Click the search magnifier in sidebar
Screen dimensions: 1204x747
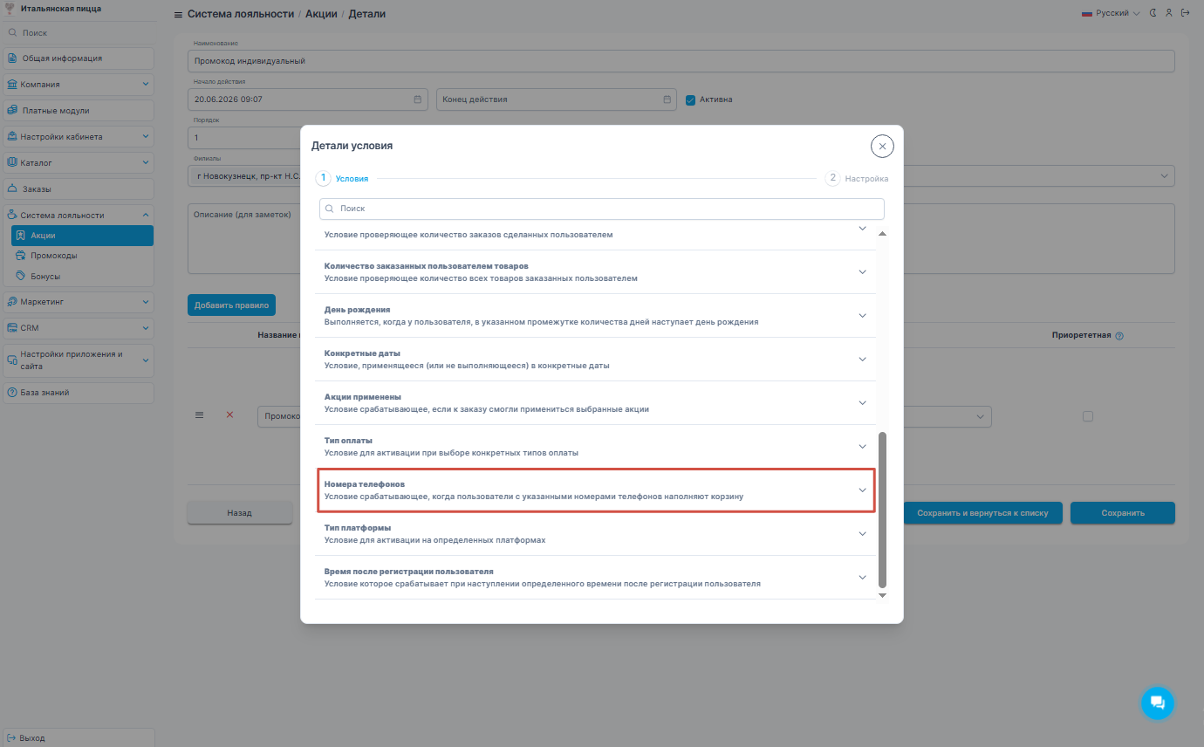pos(12,32)
